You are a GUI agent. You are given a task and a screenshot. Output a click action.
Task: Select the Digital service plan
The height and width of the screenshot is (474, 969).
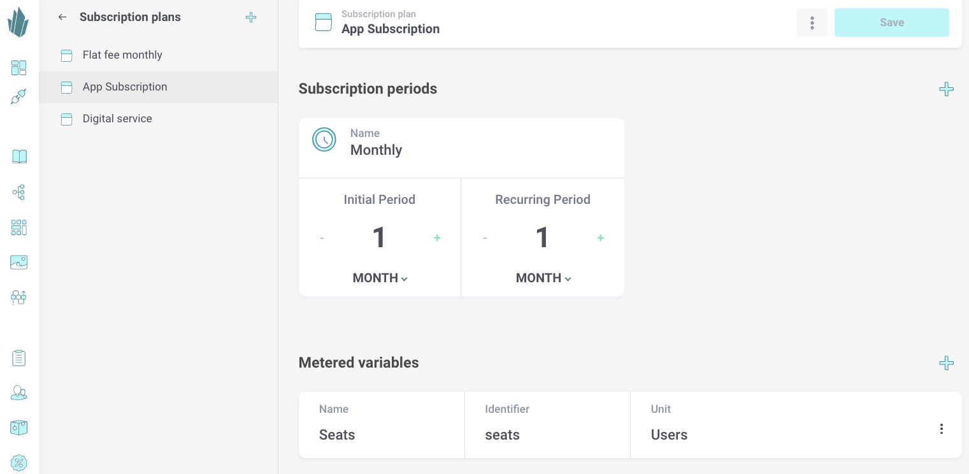(117, 119)
